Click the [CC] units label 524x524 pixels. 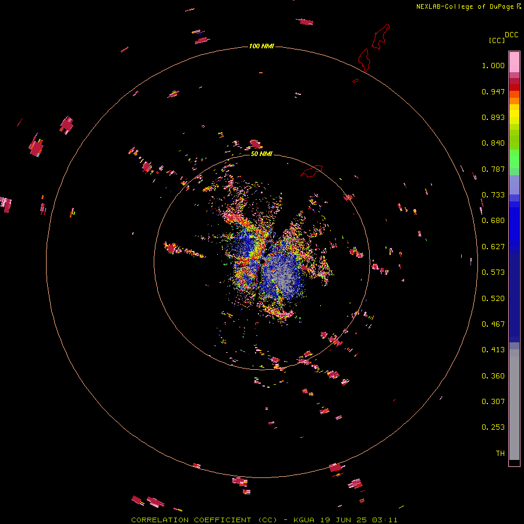pos(497,40)
